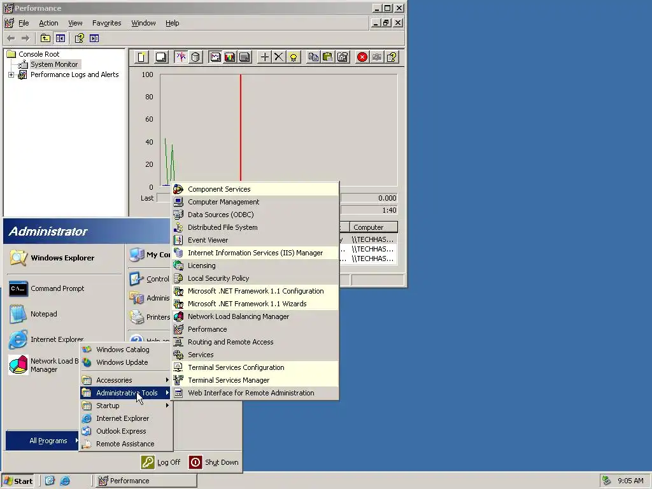Click All Programs in Start menu
Viewport: 652px width, 489px height.
(x=42, y=441)
